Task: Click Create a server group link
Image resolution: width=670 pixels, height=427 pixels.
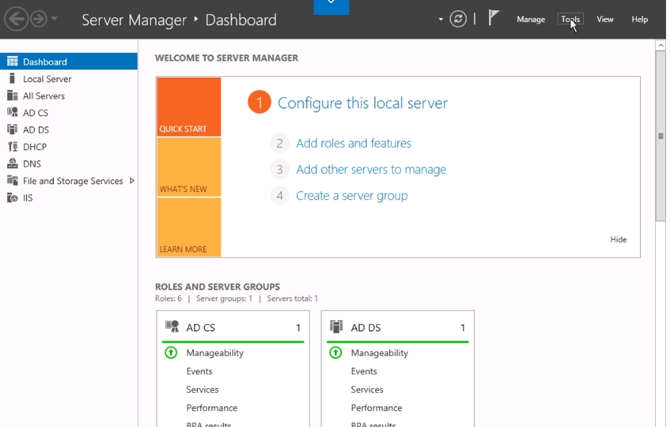Action: click(x=352, y=195)
